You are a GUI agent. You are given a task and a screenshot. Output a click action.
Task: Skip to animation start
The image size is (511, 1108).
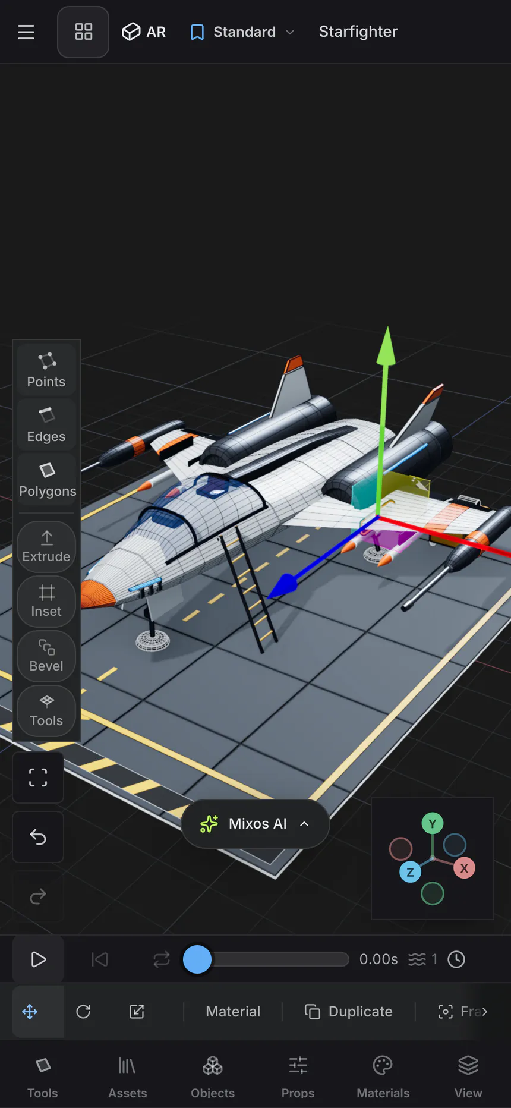[x=100, y=959]
